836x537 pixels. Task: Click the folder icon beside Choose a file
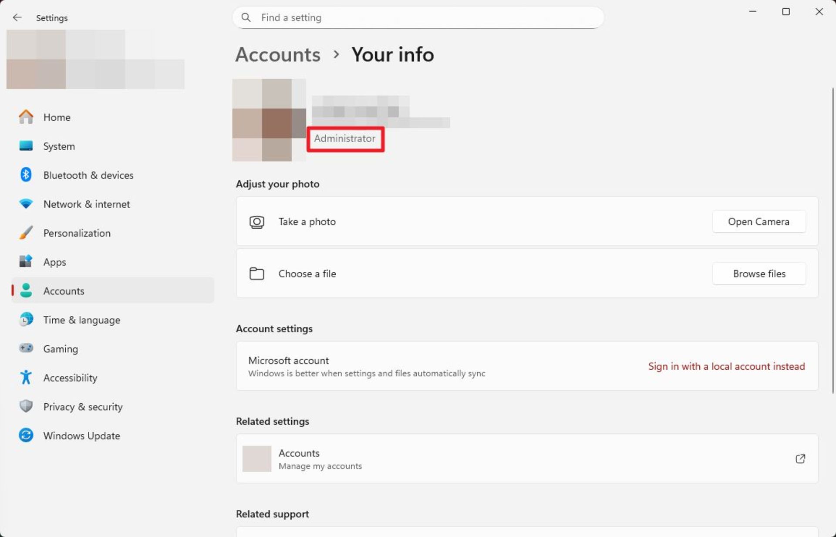click(257, 274)
